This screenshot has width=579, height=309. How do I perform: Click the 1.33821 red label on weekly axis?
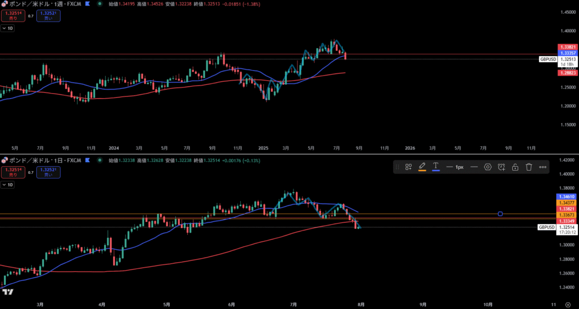pos(568,47)
